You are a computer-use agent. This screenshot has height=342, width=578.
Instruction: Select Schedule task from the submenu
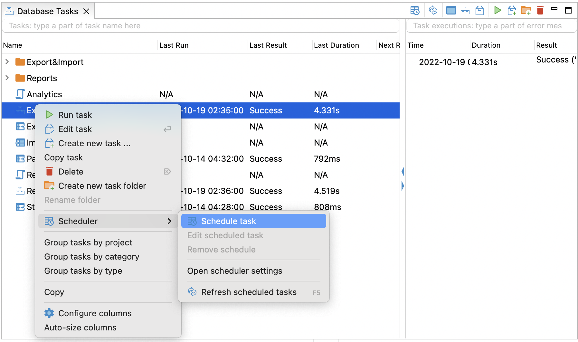[229, 221]
